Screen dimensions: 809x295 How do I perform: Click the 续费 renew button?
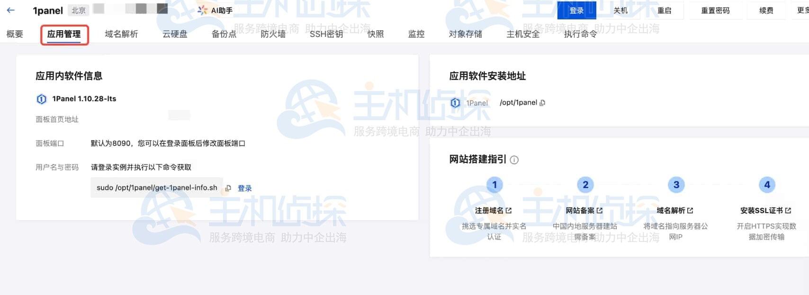[x=766, y=10]
